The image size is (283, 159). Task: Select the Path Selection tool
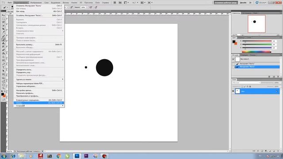click(x=4, y=71)
